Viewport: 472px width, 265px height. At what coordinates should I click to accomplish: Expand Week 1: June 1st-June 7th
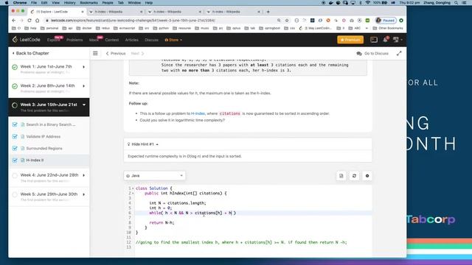(84, 67)
